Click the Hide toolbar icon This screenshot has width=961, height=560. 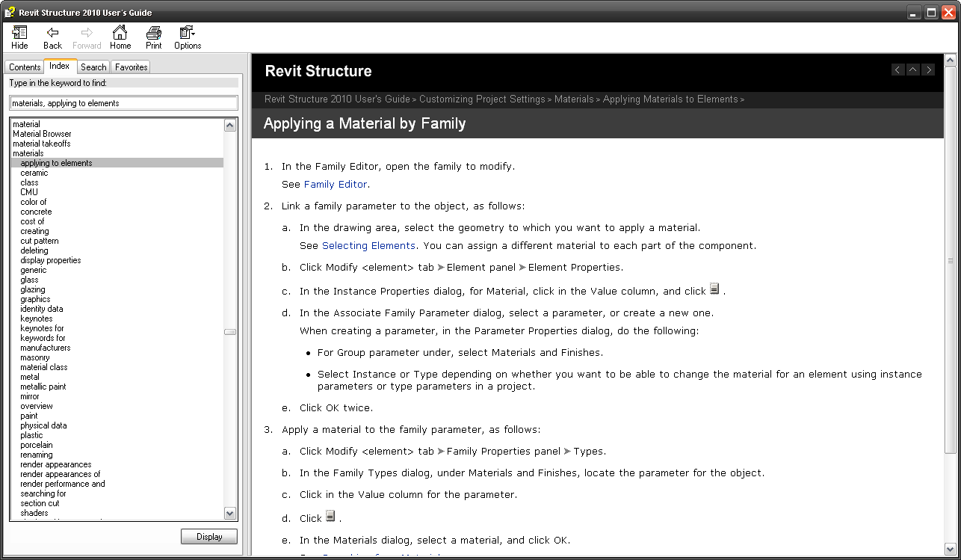(19, 37)
